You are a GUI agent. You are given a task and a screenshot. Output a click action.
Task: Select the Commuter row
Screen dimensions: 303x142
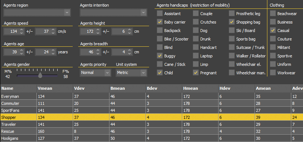coord(151,103)
